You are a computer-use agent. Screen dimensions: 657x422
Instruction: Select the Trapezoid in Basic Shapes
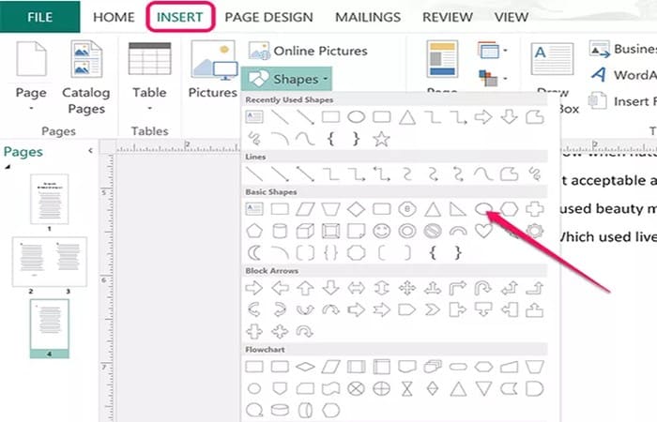330,209
